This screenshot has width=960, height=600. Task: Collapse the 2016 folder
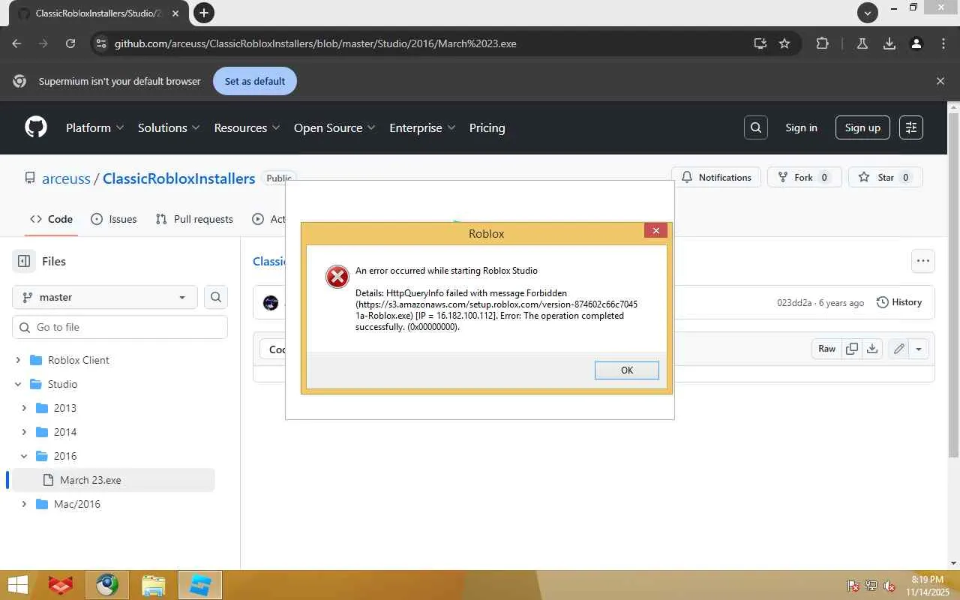[x=24, y=456]
